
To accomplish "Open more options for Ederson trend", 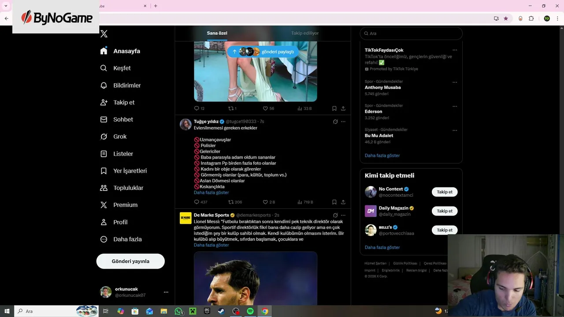I will 455,107.
